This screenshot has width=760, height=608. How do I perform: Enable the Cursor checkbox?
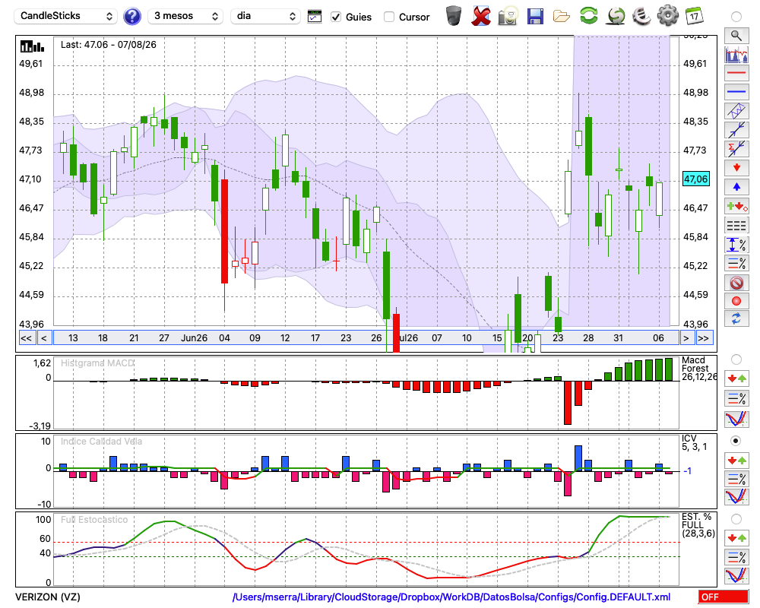(x=388, y=17)
